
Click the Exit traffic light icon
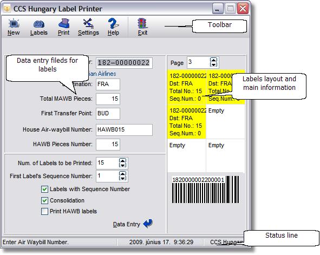coord(142,23)
